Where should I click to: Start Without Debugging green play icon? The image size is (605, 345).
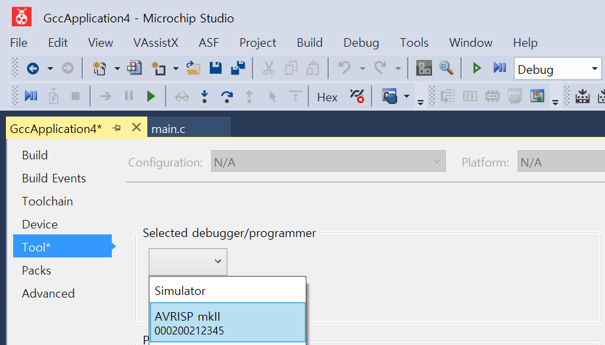[477, 68]
